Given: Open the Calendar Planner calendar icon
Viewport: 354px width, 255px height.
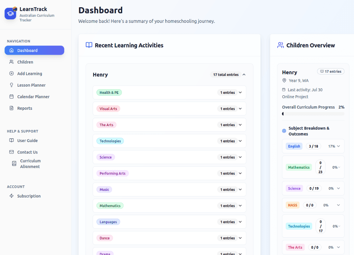Looking at the screenshot, I should point(12,96).
